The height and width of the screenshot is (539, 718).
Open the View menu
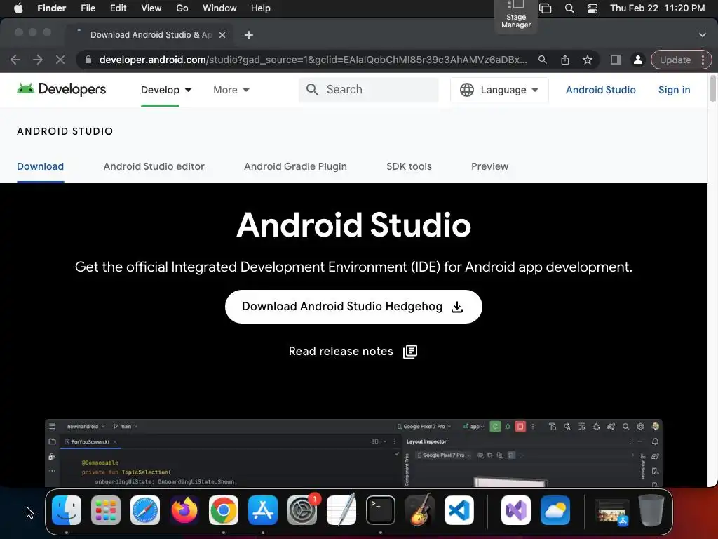click(x=151, y=8)
